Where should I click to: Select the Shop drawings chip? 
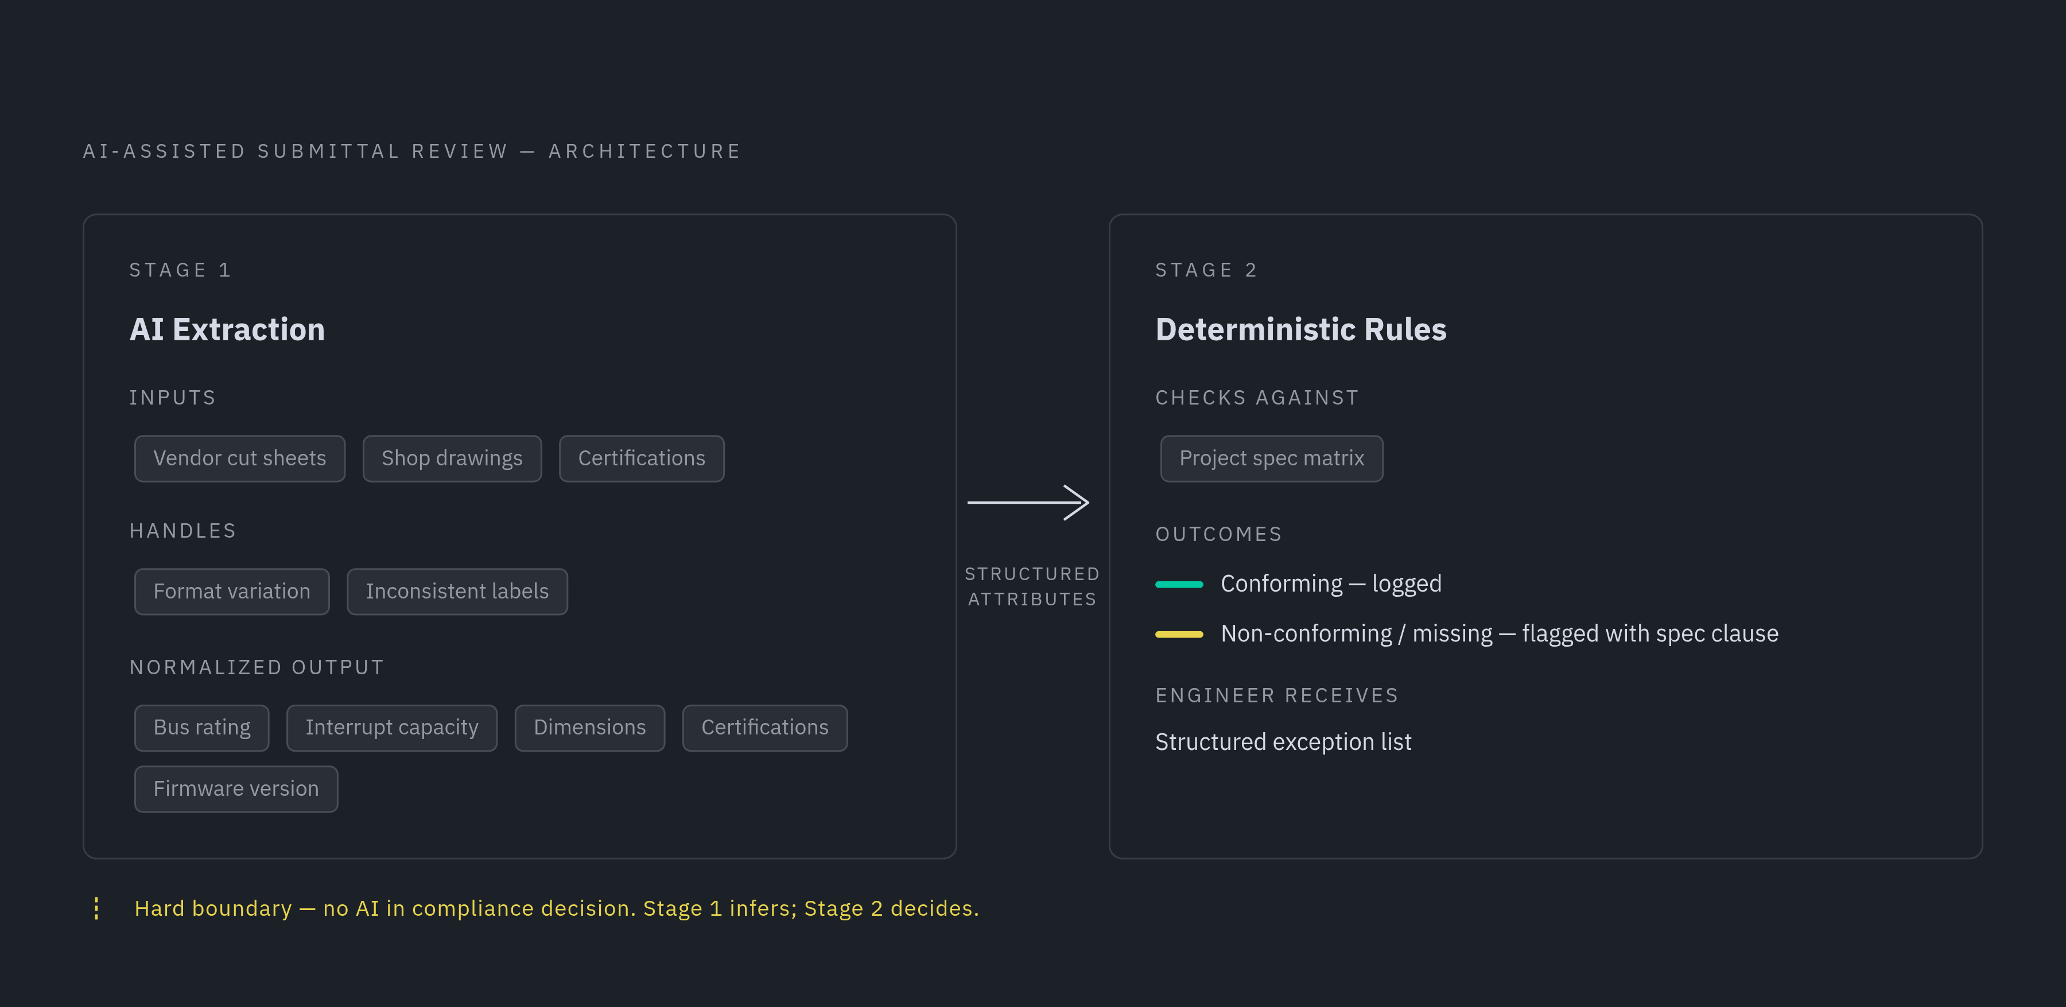point(452,458)
